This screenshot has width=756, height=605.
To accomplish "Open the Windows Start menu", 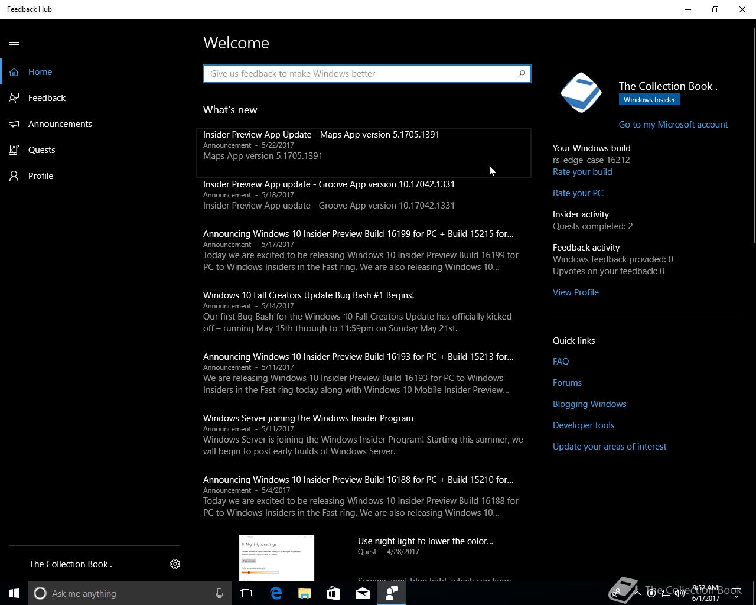I will [14, 593].
